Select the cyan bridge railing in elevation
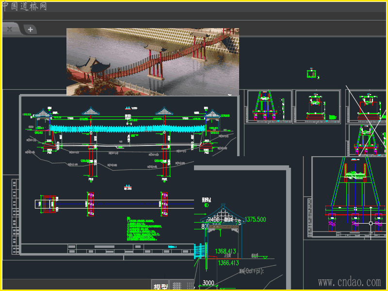The width and height of the screenshot is (388, 291). click(x=128, y=129)
